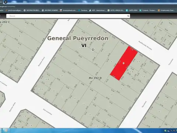
Task: Open the Geodesia bookmark
Action: coord(83,10)
